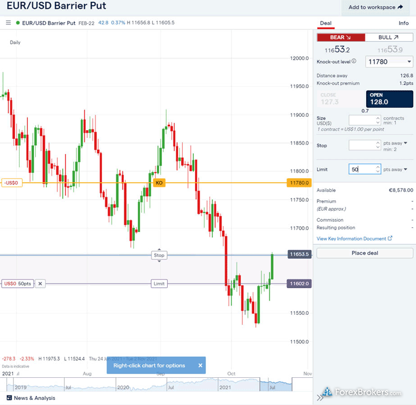Switch to the Deal tab
Image resolution: width=416 pixels, height=405 pixels.
326,23
